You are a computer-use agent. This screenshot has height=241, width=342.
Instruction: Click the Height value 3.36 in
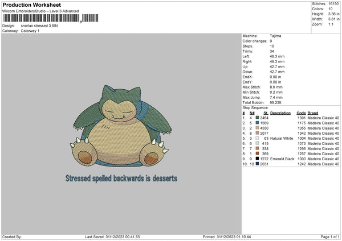(x=333, y=14)
